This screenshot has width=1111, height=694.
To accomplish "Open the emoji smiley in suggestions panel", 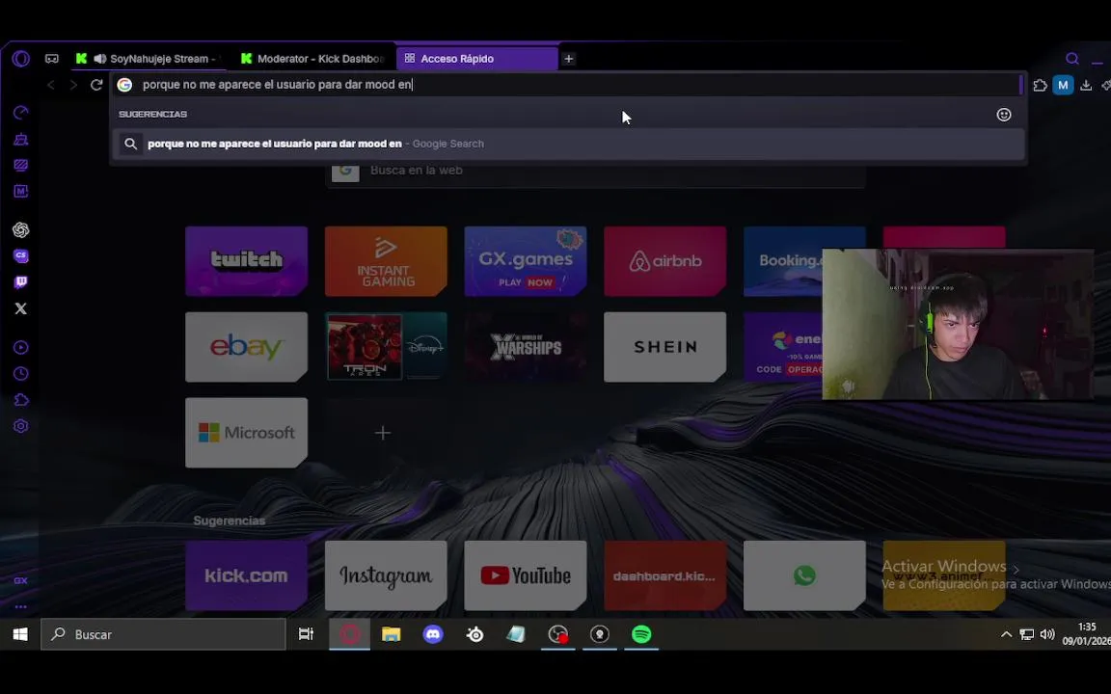I will [x=1003, y=115].
